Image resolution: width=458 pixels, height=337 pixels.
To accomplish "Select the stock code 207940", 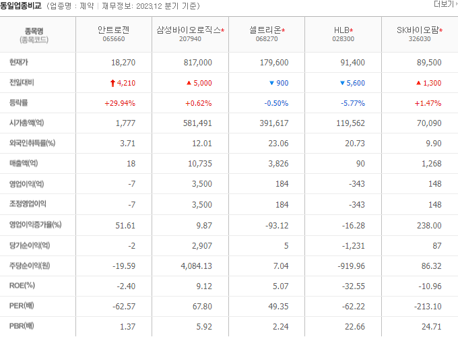I will (190, 39).
